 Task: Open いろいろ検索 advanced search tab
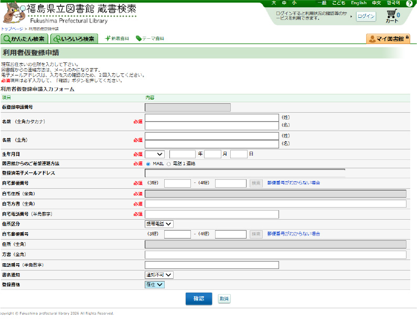point(74,39)
